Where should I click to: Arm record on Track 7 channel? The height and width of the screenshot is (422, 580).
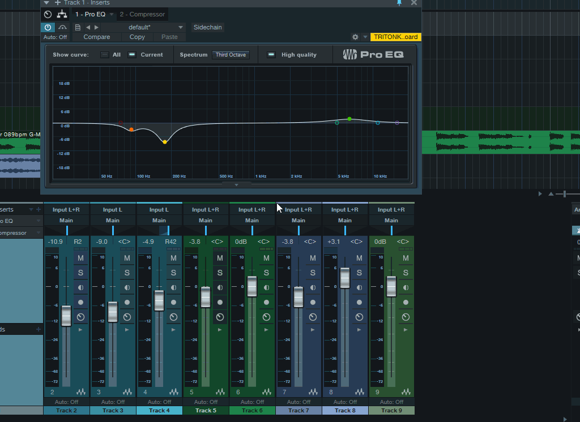click(x=313, y=302)
